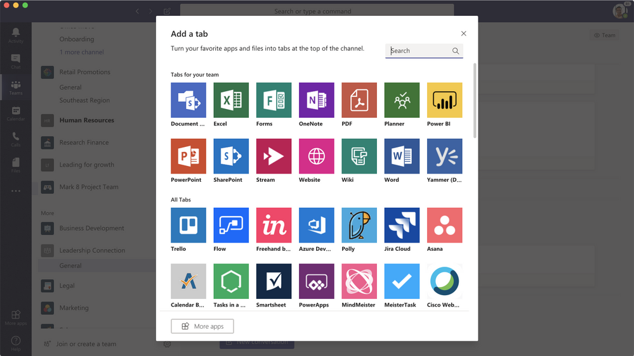Open the command search bar at top
This screenshot has height=356, width=634.
point(317,11)
